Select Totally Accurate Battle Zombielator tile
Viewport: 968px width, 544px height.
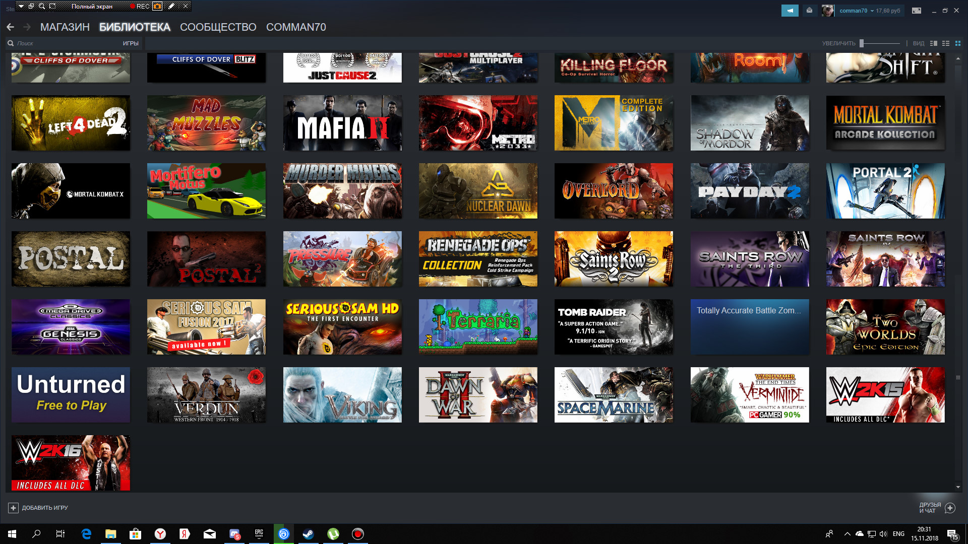(750, 327)
